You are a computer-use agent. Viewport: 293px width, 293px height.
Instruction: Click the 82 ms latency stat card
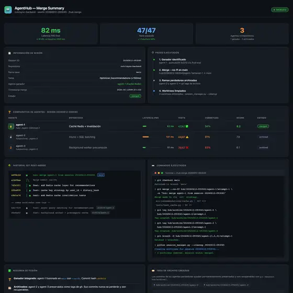point(51,33)
